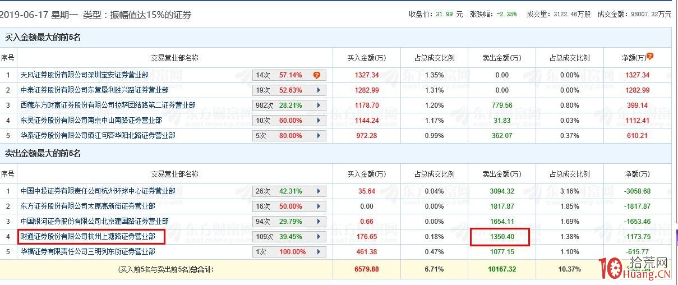The image size is (678, 285).
Task: Click net amount -1173.75 cell
Action: click(x=637, y=237)
